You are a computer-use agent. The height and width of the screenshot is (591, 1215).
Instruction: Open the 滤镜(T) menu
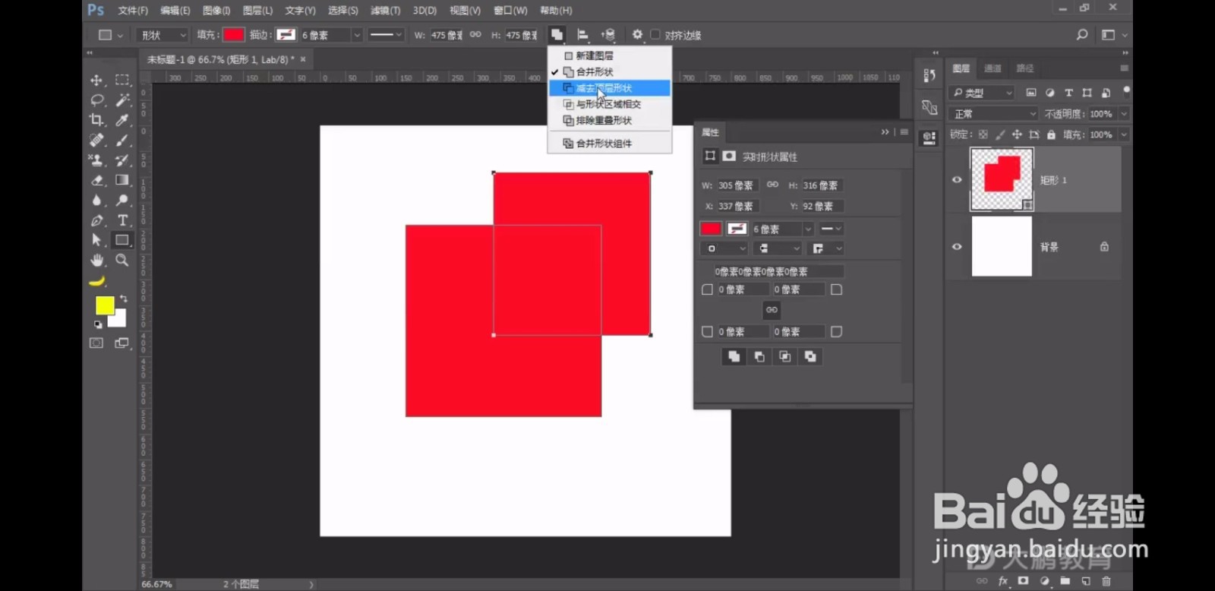click(385, 11)
